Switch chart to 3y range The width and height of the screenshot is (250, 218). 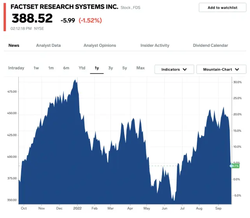click(111, 68)
